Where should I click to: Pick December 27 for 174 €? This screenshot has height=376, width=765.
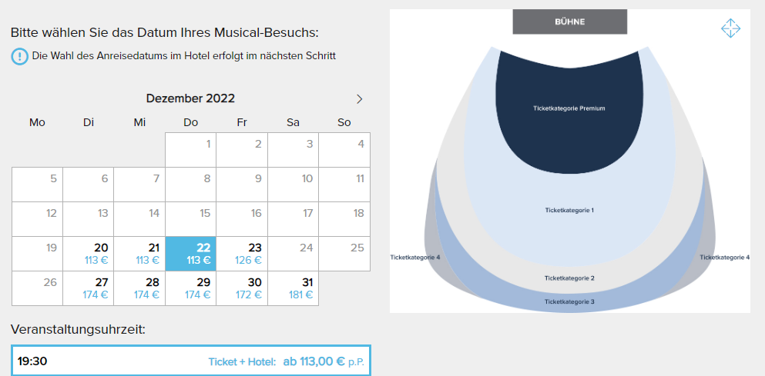click(x=89, y=288)
